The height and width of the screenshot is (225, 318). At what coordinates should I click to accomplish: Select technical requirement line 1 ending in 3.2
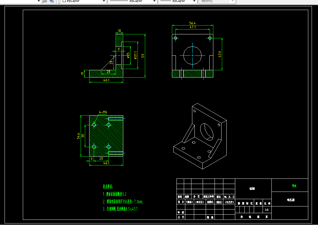point(115,194)
